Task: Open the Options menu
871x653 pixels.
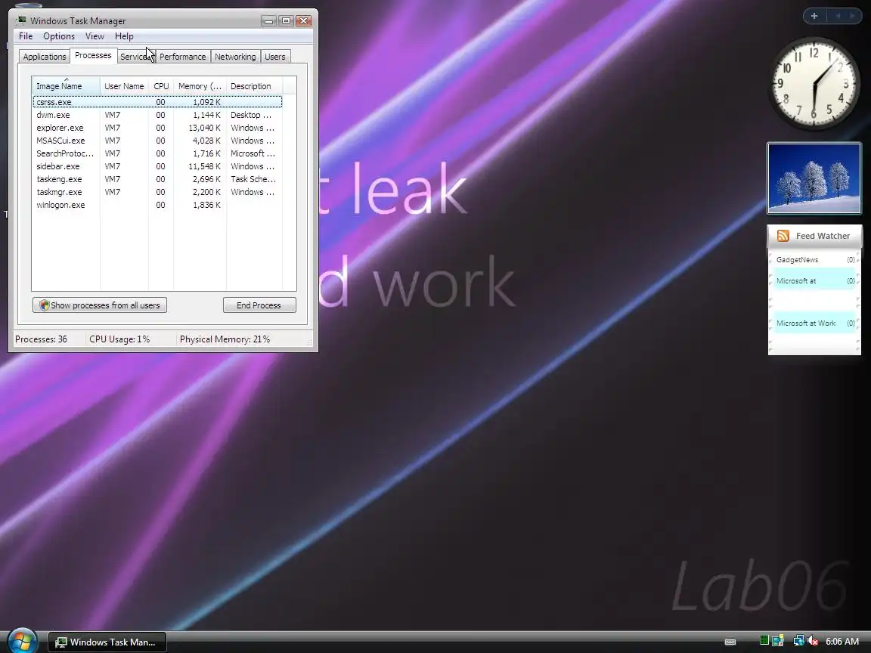Action: point(59,36)
